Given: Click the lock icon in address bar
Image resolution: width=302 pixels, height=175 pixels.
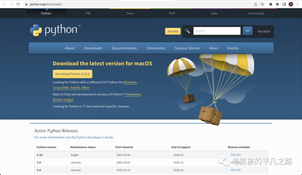Looking at the screenshot, I should 26,4.
